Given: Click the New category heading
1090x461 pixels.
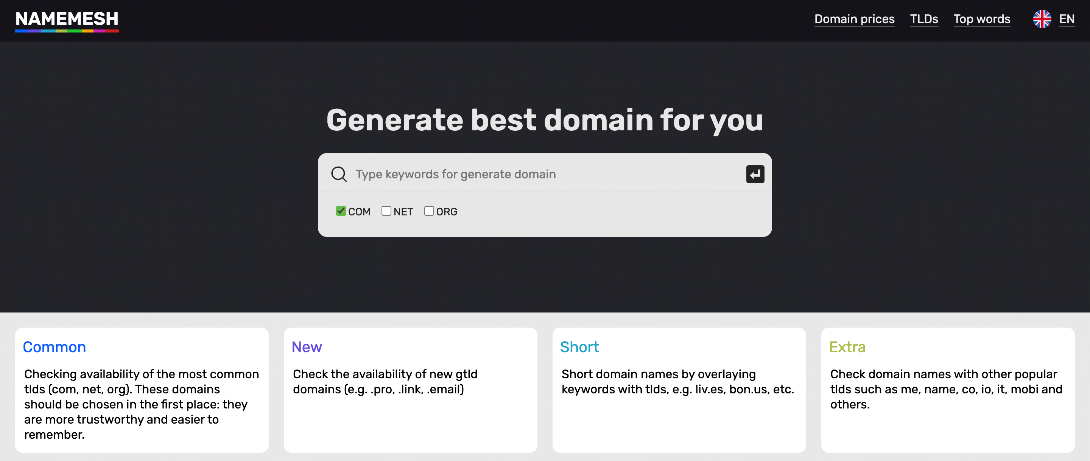Looking at the screenshot, I should pos(306,347).
